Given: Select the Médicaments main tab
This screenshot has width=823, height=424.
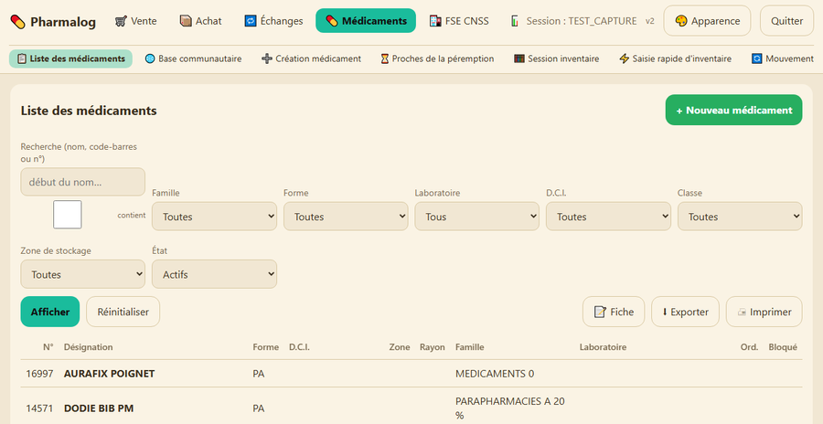Looking at the screenshot, I should pos(366,21).
